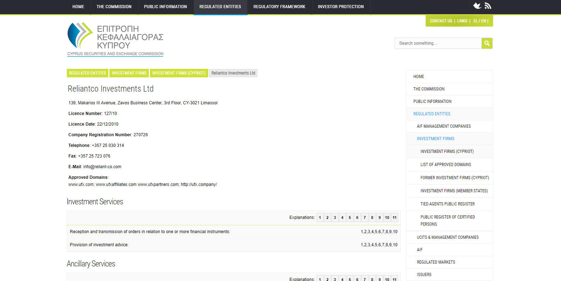Viewport: 561px width, 281px height.
Task: Open the RSS feed icon
Action: point(488,6)
